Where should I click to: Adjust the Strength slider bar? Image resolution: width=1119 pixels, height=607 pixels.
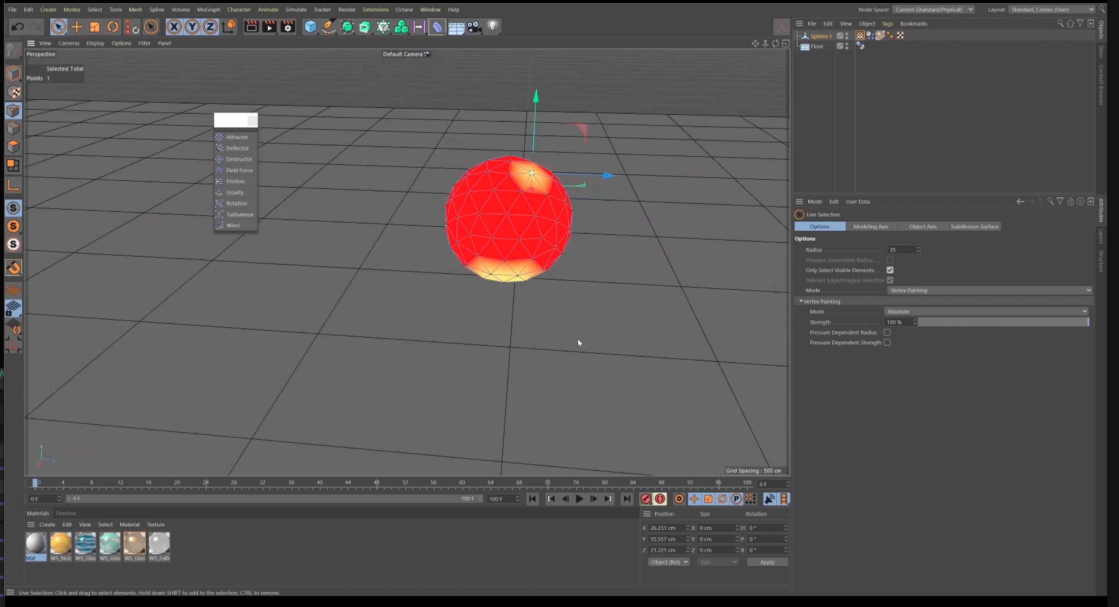(1003, 322)
